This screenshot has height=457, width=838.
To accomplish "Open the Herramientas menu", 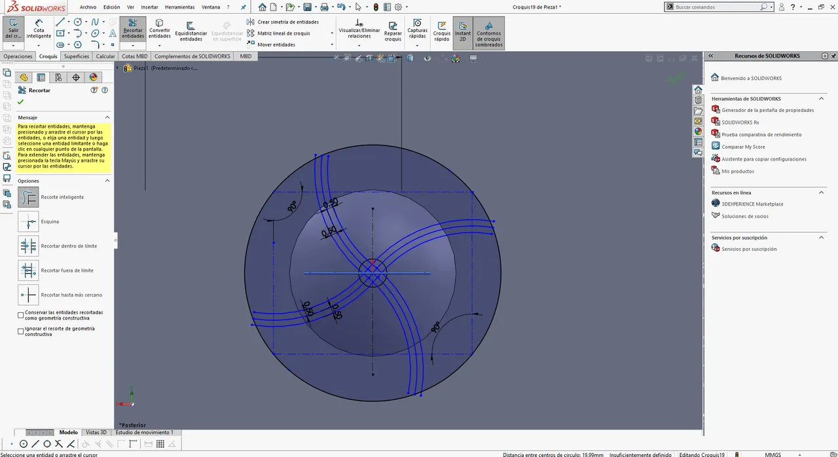I will click(x=179, y=7).
